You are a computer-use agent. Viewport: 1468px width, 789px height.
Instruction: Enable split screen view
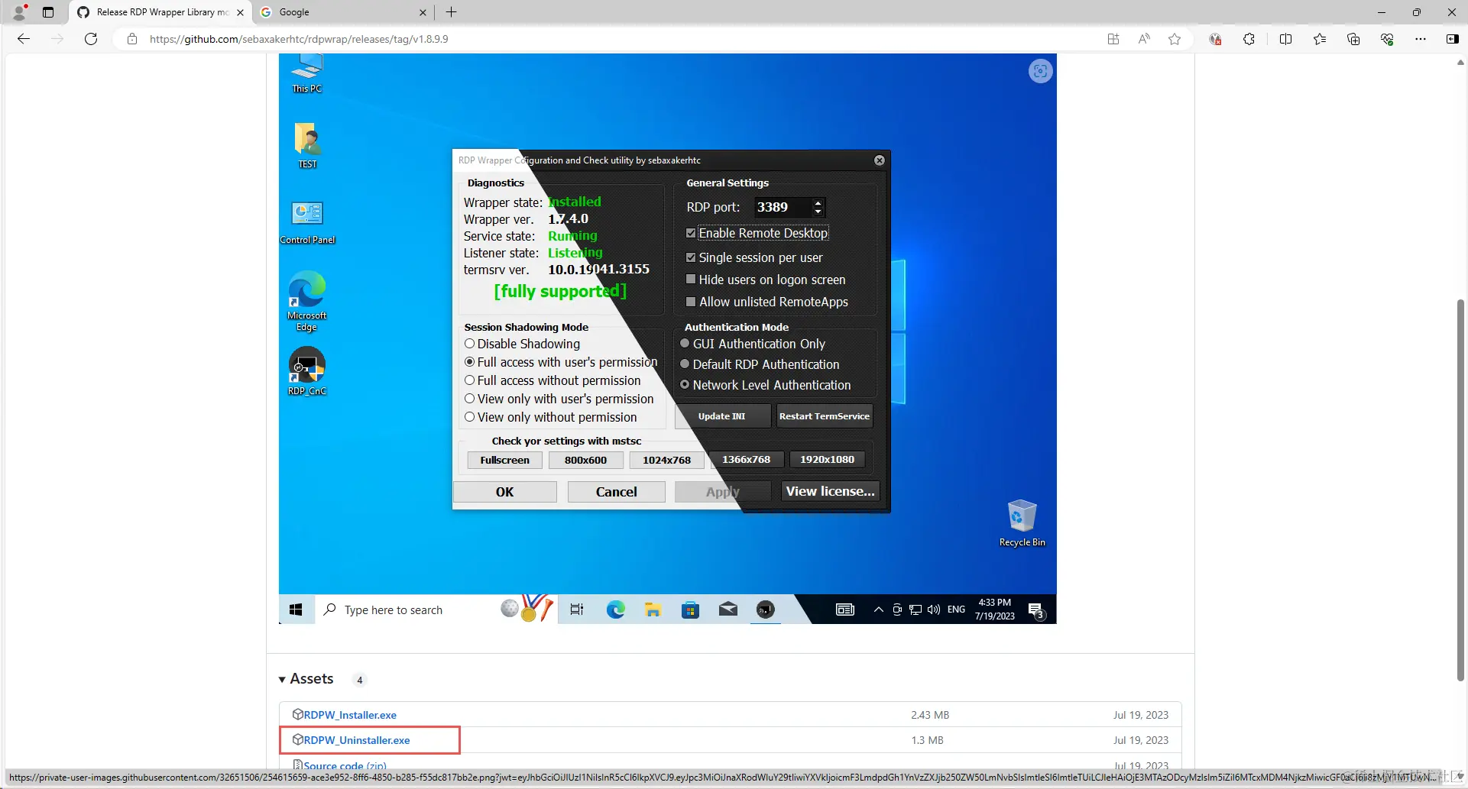point(1285,39)
